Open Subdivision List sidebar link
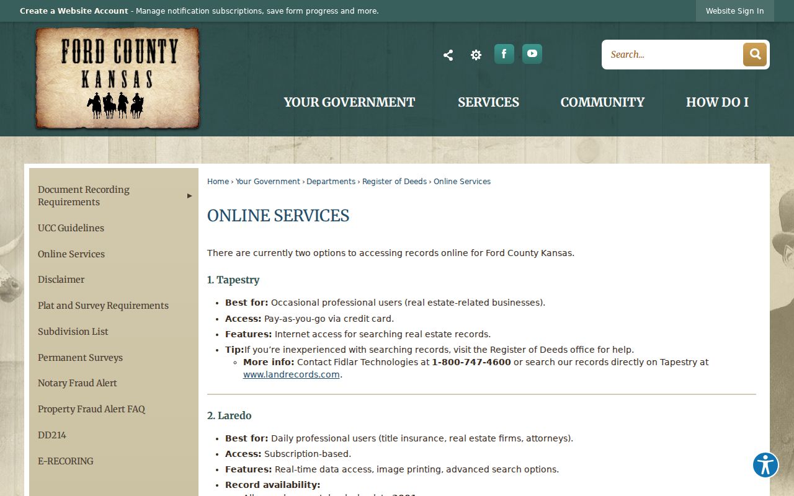Image resolution: width=794 pixels, height=496 pixels. click(x=73, y=332)
